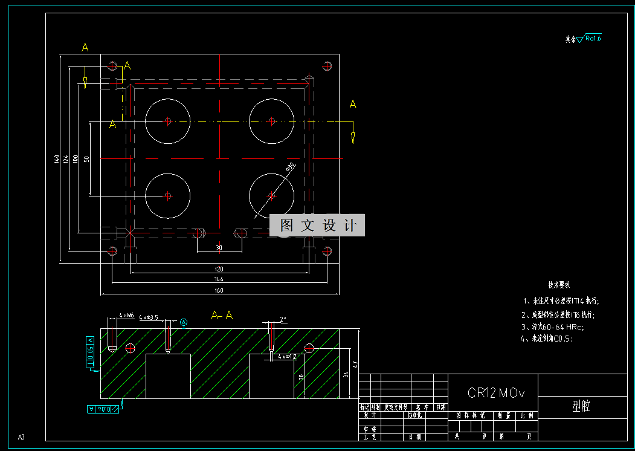Click the vertical 50 dimension text

tap(86, 159)
